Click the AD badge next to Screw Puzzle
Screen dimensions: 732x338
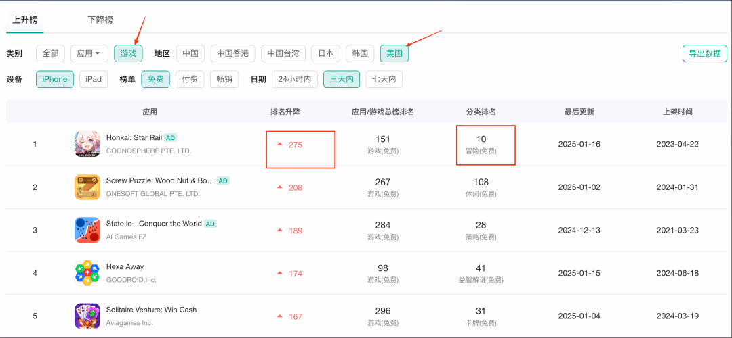click(224, 180)
